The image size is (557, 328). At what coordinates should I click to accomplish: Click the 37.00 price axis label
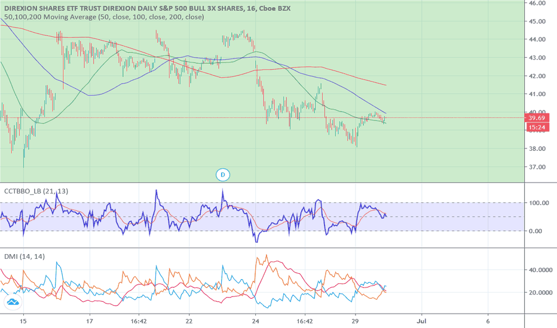tap(537, 167)
